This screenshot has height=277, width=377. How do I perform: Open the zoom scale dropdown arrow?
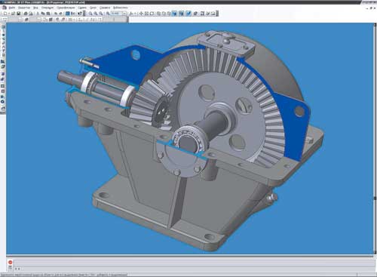(124, 14)
